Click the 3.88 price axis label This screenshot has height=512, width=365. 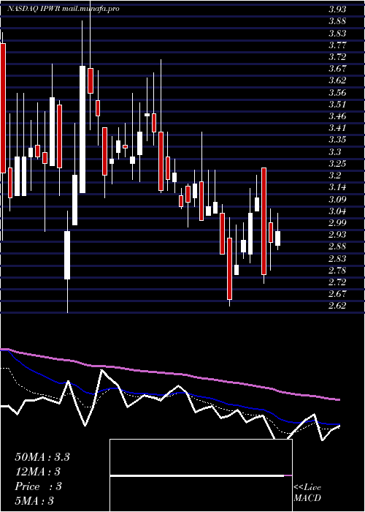pyautogui.click(x=337, y=21)
